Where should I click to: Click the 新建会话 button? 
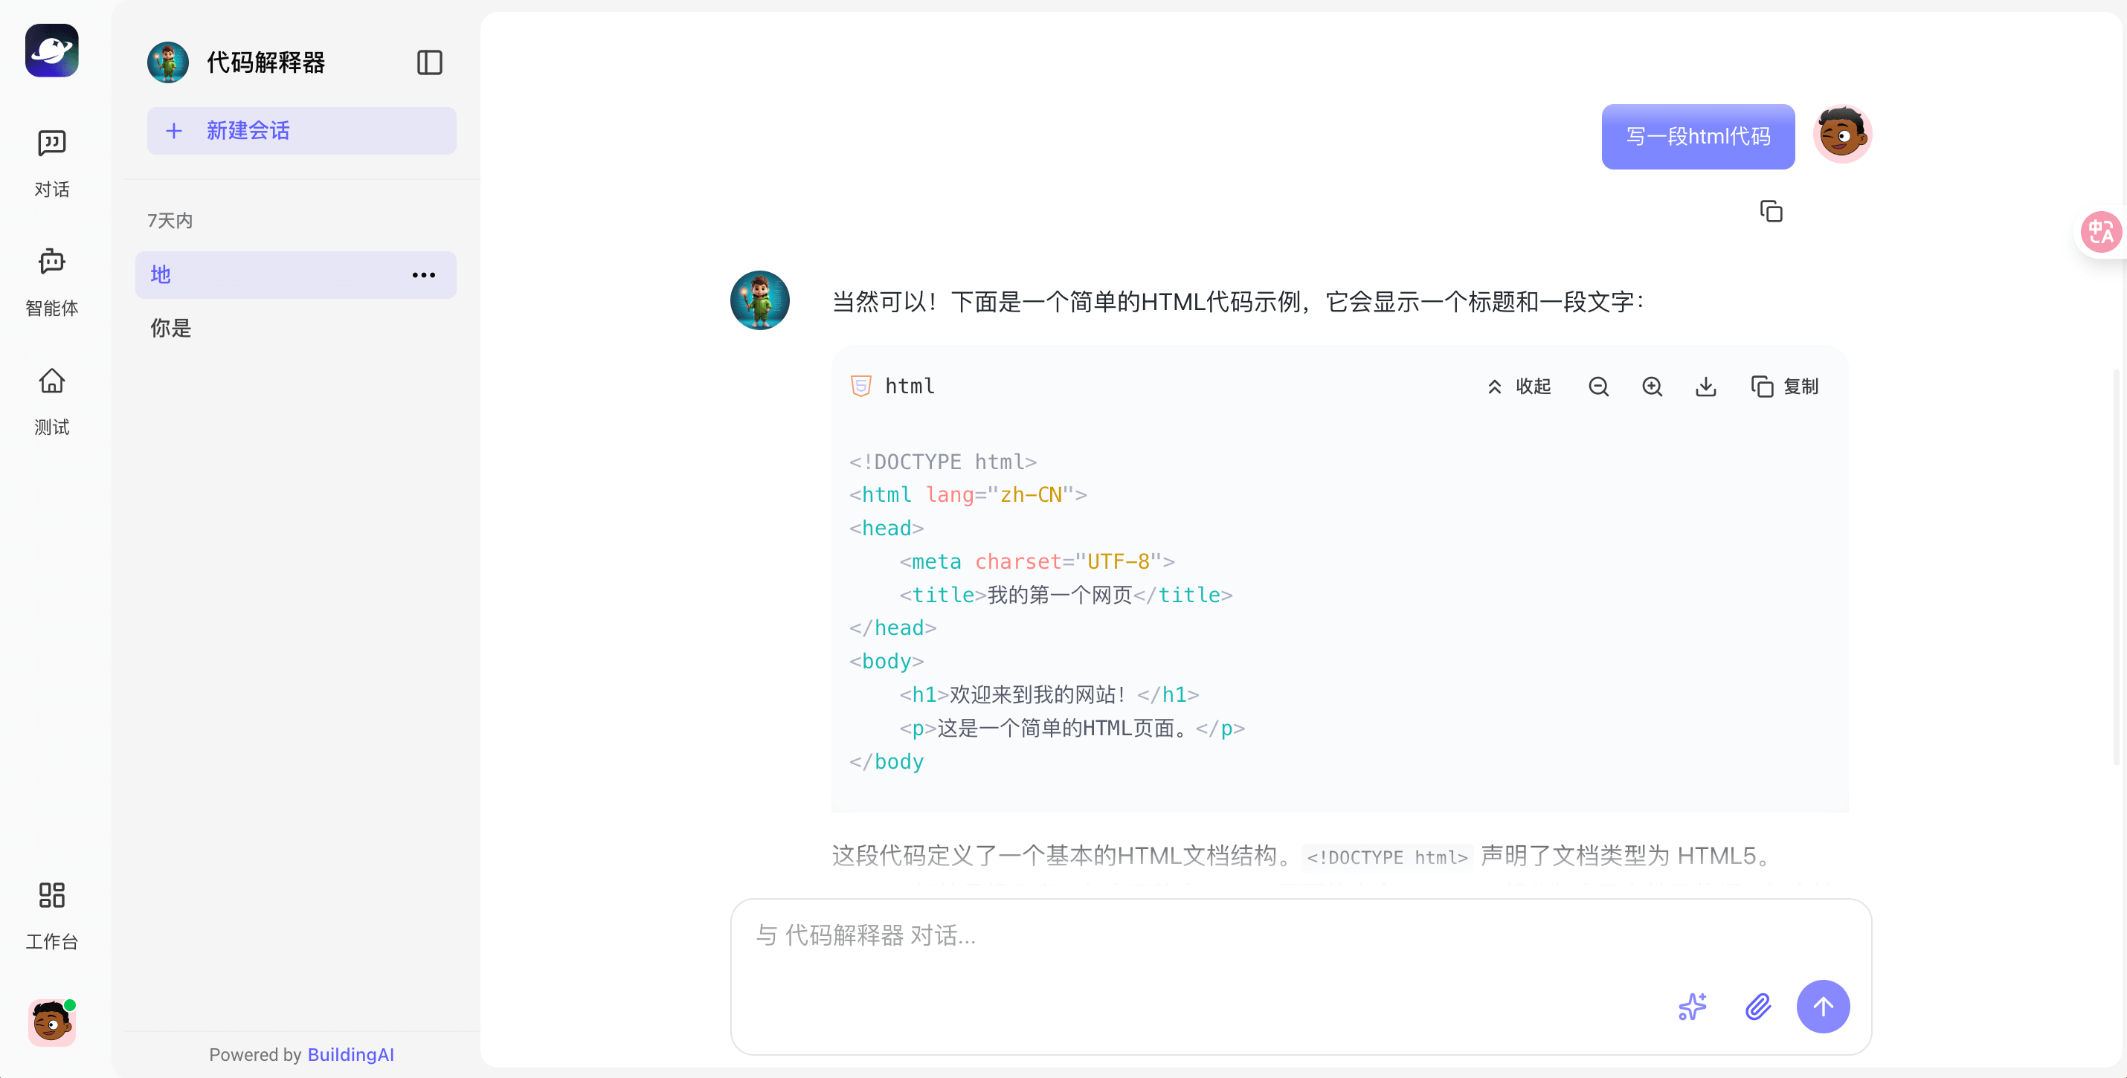(x=301, y=130)
